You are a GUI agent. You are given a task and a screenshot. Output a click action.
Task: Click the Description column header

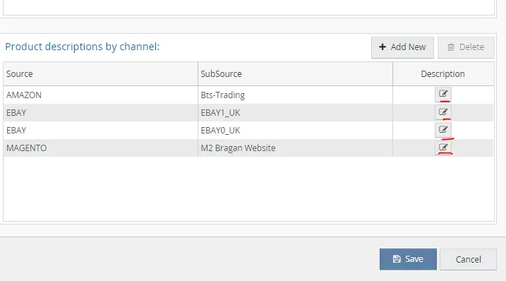pos(443,74)
